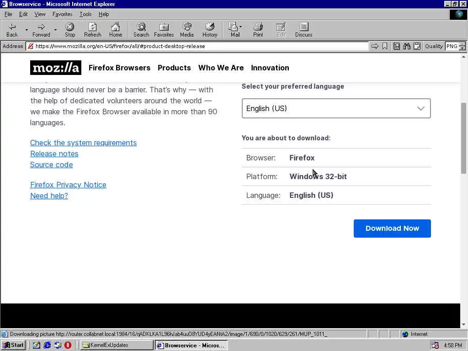Switch to KernelExUpdates taskbar window

tap(117, 345)
